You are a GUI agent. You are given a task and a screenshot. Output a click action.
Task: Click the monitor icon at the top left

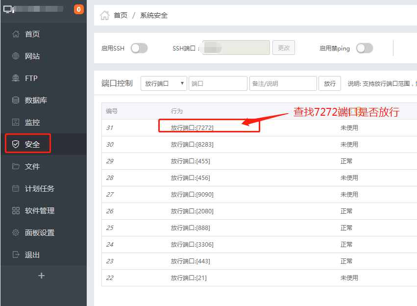(x=8, y=9)
